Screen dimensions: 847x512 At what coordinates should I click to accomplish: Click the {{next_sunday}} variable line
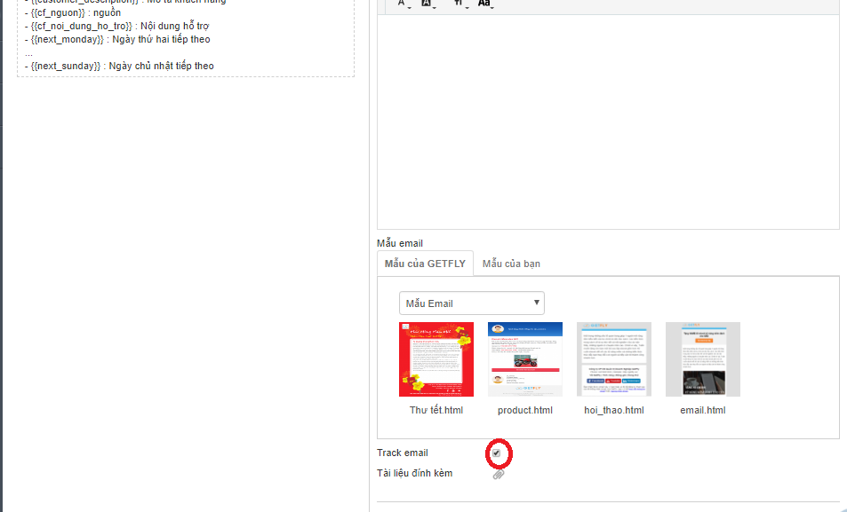119,66
